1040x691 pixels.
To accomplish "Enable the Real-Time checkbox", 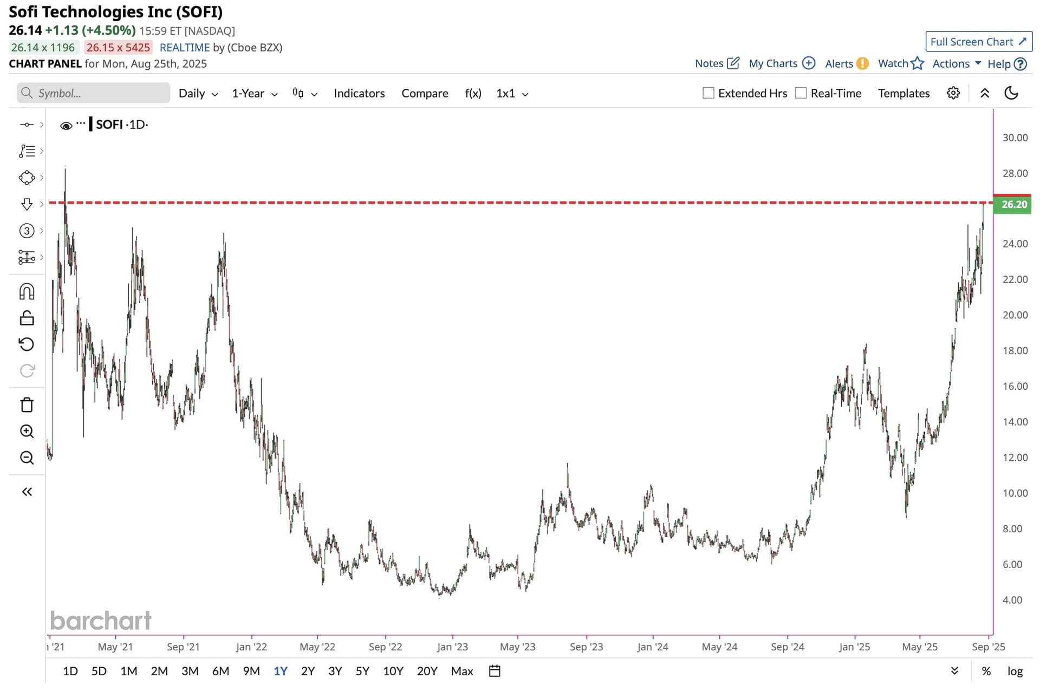I will coord(801,93).
